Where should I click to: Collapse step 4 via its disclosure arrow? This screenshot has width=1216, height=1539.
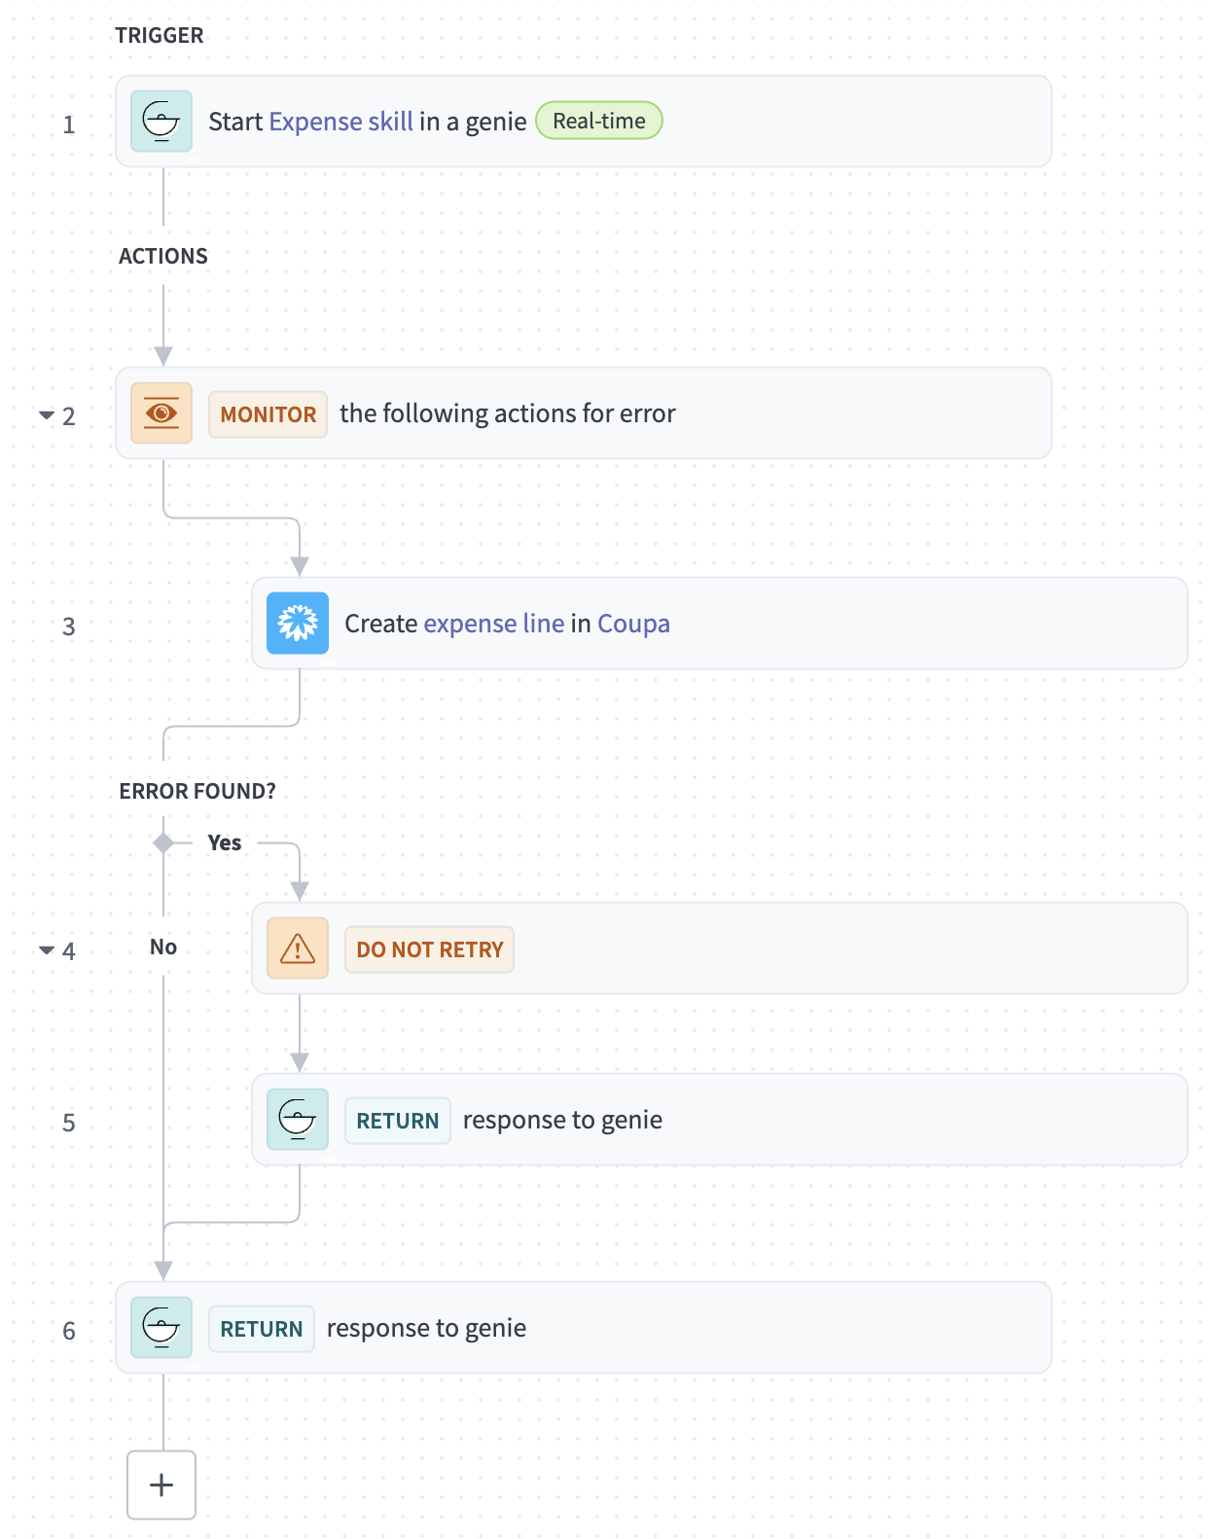click(x=47, y=948)
